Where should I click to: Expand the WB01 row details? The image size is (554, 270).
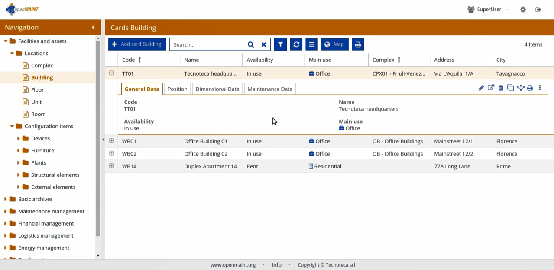[x=112, y=141]
